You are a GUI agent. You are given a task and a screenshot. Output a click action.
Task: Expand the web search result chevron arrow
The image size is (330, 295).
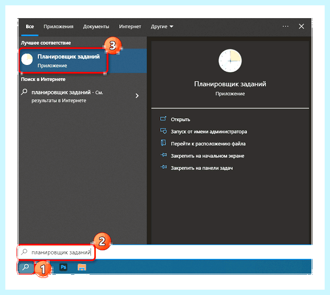point(137,96)
